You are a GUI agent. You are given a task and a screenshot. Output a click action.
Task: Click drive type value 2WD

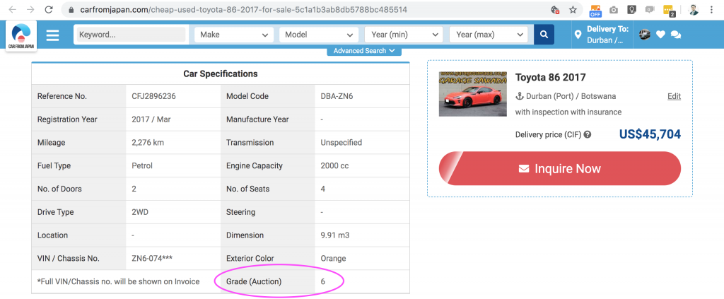point(140,212)
